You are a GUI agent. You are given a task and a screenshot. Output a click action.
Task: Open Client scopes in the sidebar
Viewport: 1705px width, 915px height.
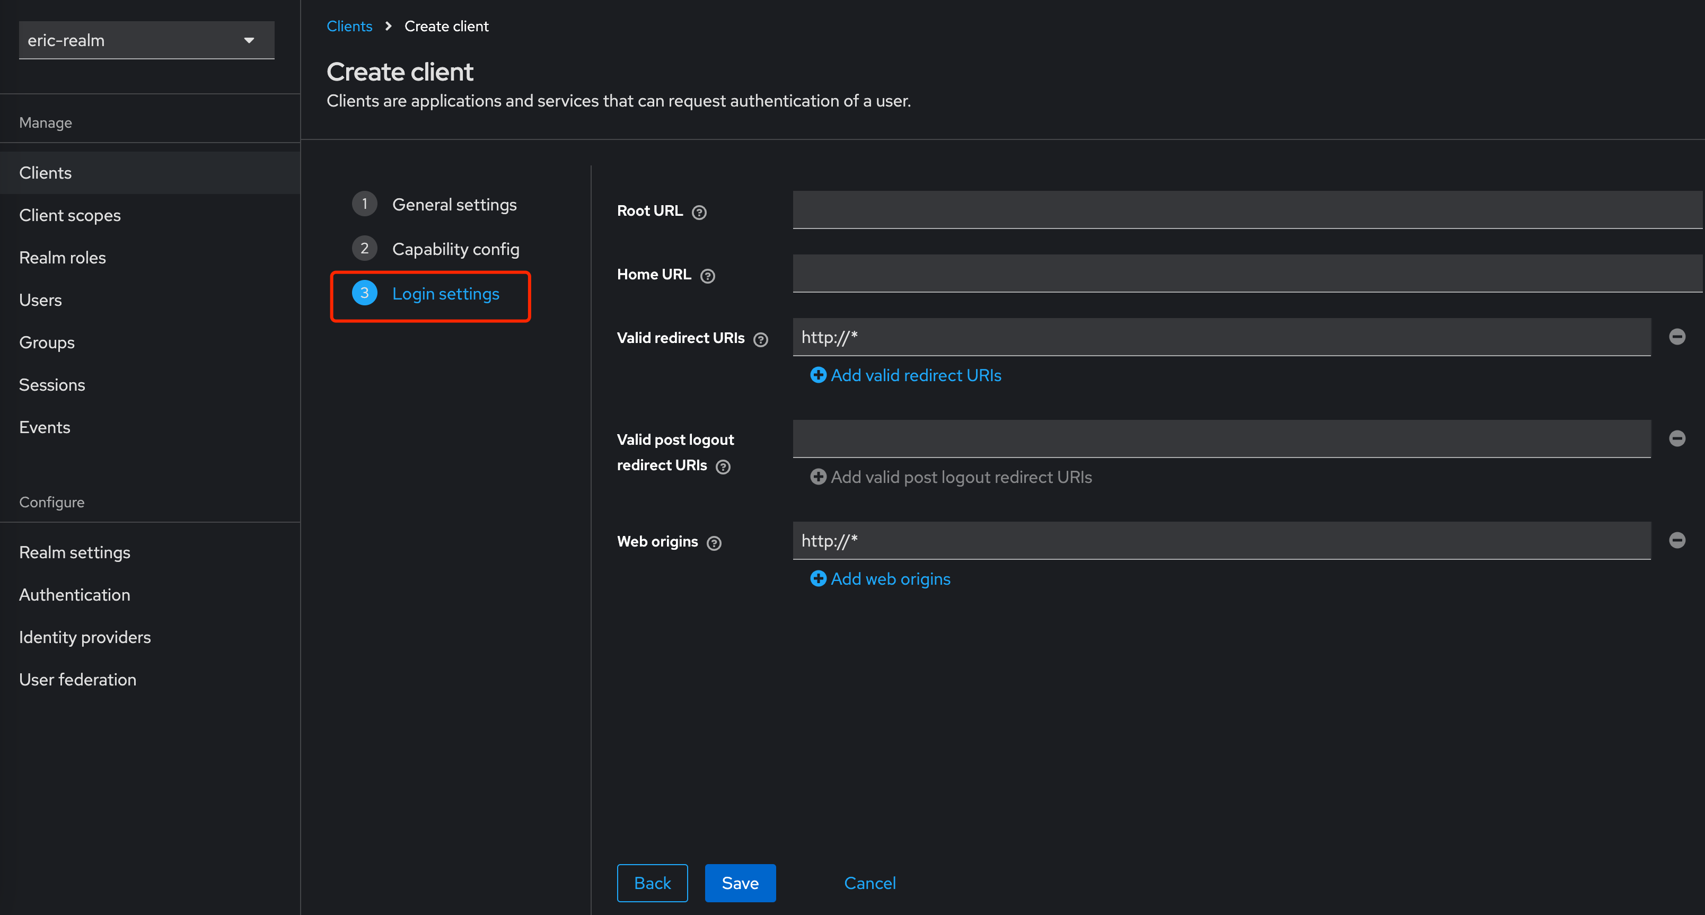click(150, 215)
